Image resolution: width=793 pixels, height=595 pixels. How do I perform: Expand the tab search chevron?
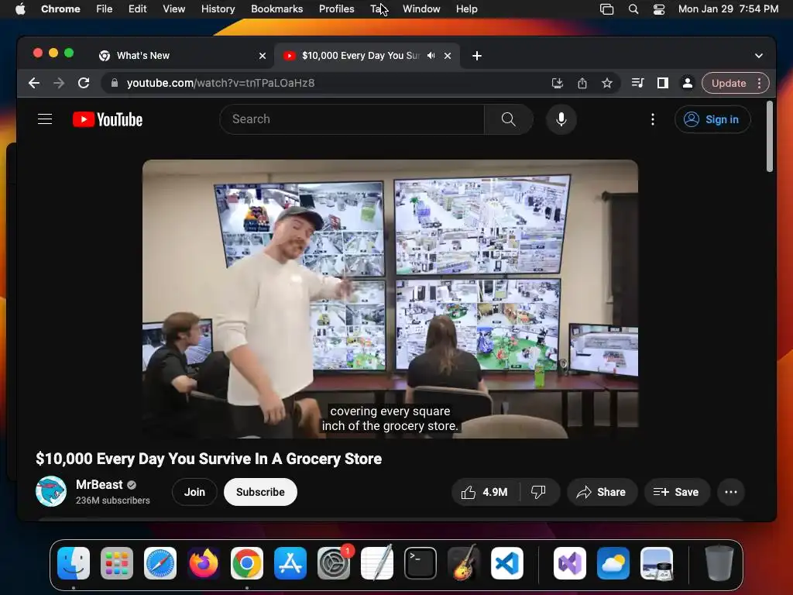[759, 56]
